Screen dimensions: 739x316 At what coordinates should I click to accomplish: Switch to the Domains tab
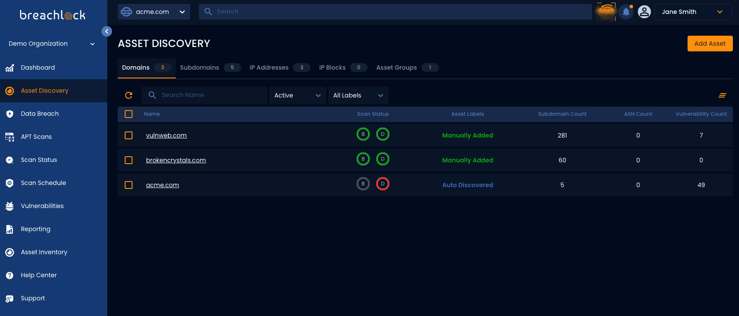click(x=146, y=67)
